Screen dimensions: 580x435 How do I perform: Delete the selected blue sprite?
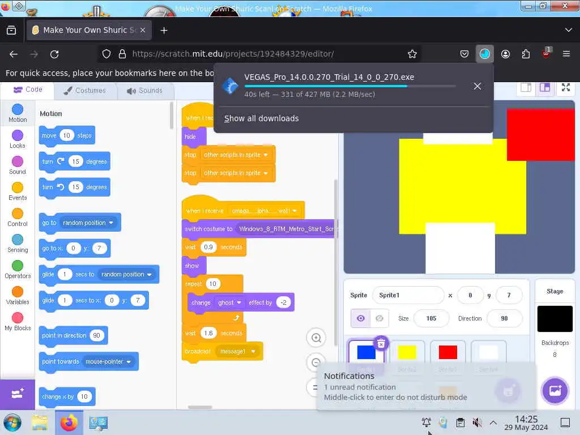[381, 343]
